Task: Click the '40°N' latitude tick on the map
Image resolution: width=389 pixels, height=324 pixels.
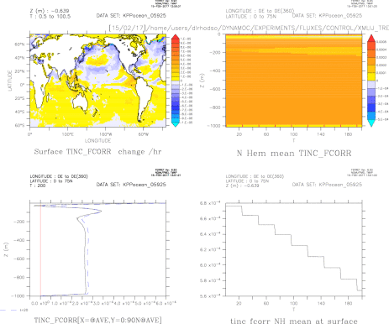Action: click(19, 58)
